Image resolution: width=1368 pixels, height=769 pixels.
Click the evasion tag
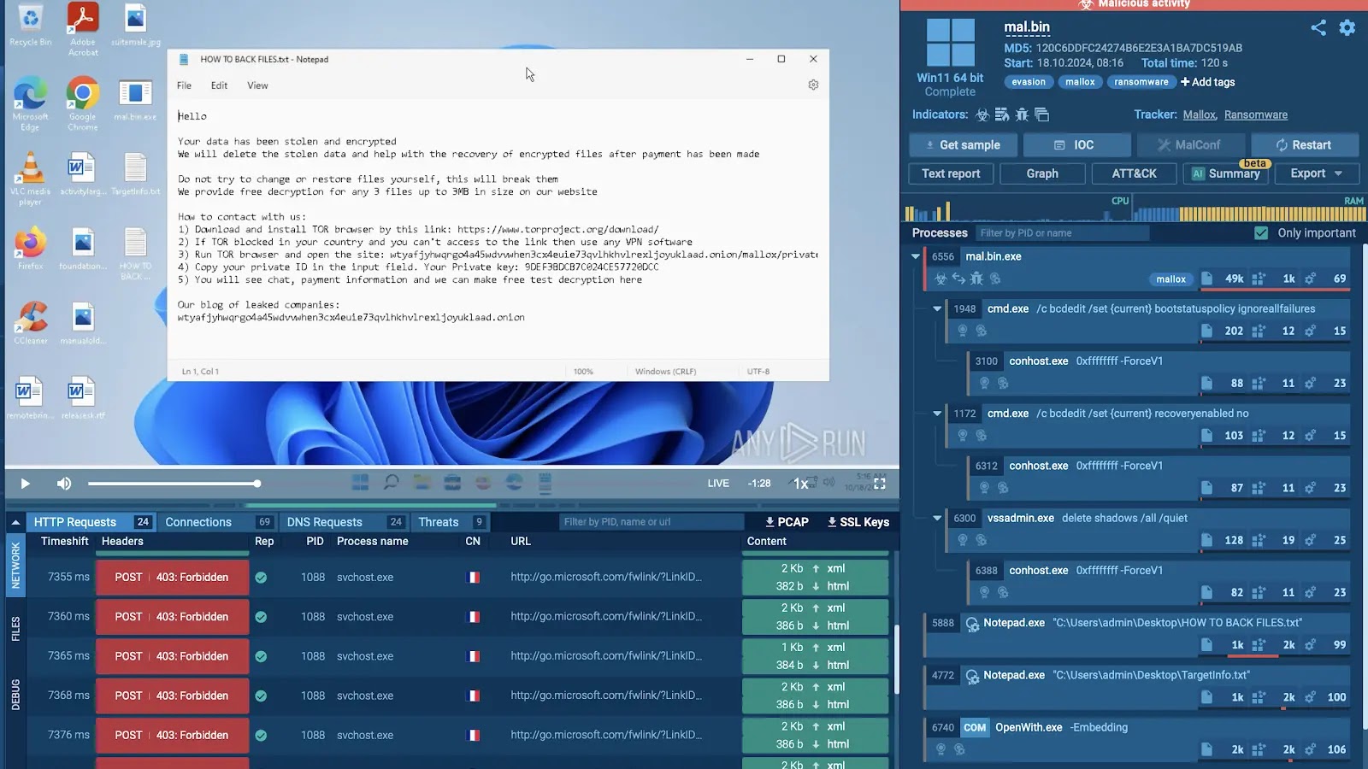click(x=1028, y=82)
